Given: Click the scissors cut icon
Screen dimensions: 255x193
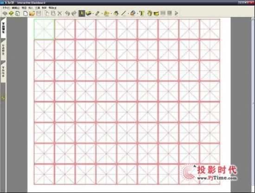Looking at the screenshot, I should pyautogui.click(x=60, y=13).
